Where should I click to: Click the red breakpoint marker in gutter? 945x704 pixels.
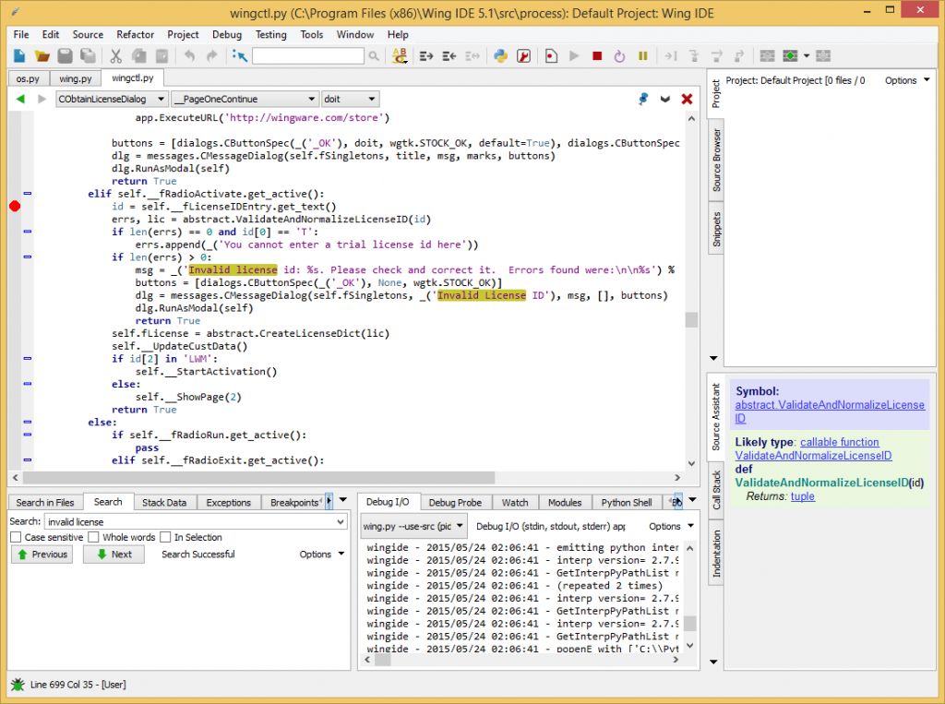coord(14,206)
